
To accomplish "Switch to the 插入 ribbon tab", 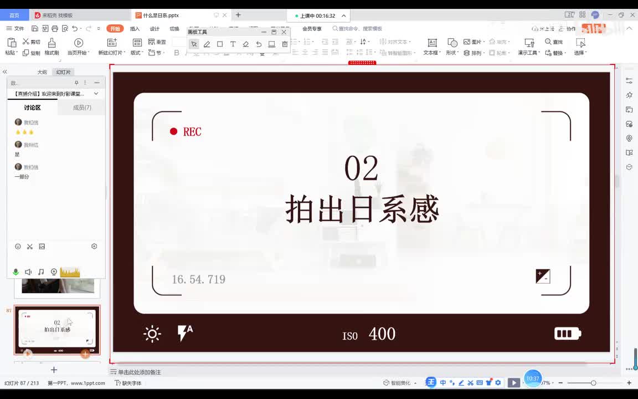I will click(x=135, y=28).
